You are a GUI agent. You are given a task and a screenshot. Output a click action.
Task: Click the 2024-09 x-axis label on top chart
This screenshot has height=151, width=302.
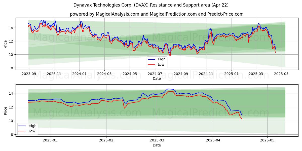180,74
